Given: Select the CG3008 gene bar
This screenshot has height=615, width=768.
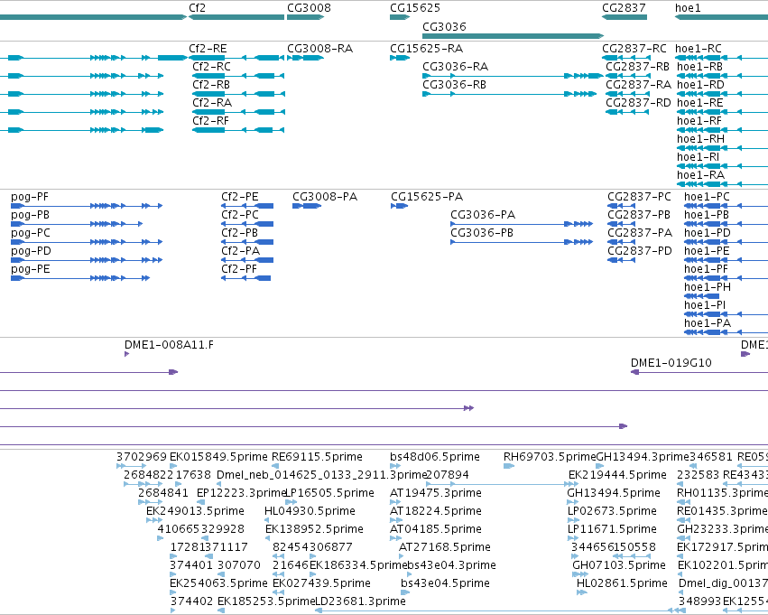Looking at the screenshot, I should 305,17.
